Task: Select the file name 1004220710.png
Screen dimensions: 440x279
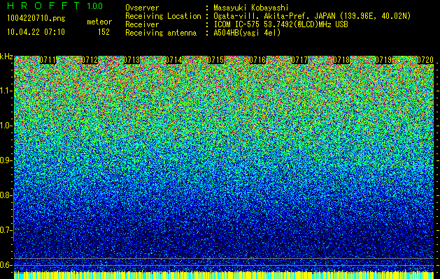Action: pyautogui.click(x=36, y=19)
